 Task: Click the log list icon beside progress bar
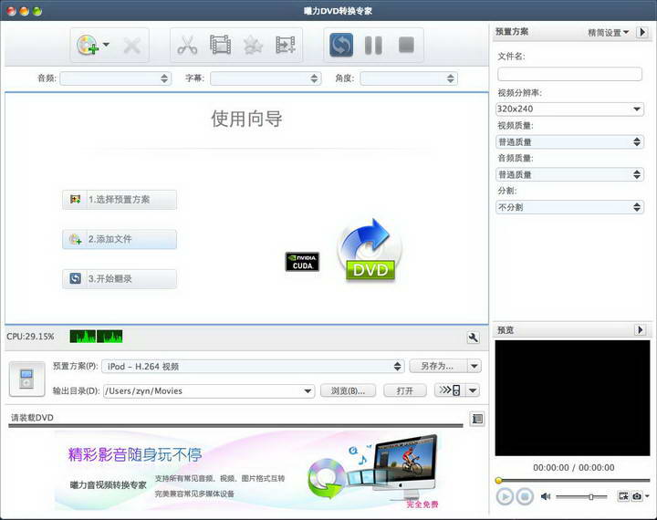point(477,419)
